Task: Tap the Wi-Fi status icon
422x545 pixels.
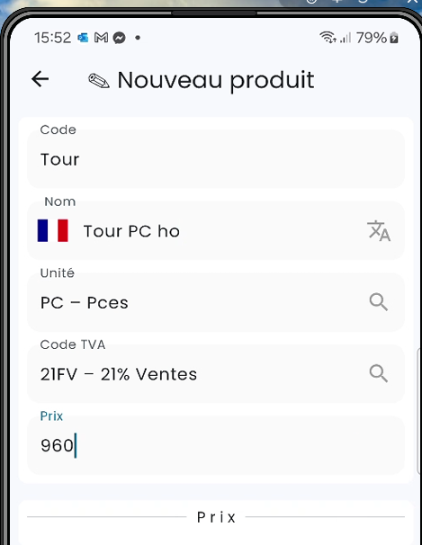Action: pyautogui.click(x=328, y=37)
